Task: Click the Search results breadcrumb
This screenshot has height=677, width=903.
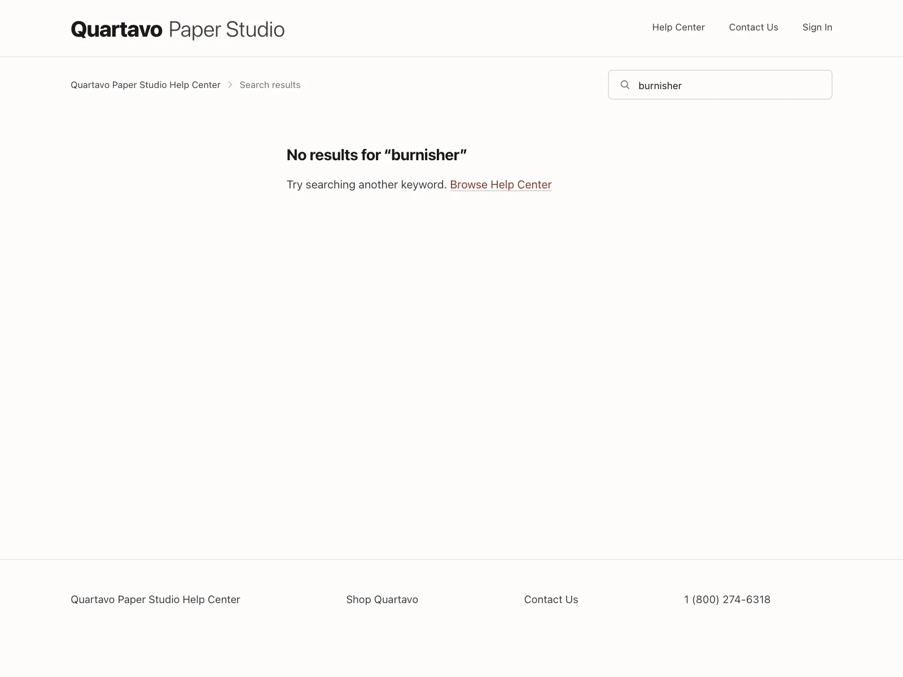Action: (x=270, y=85)
